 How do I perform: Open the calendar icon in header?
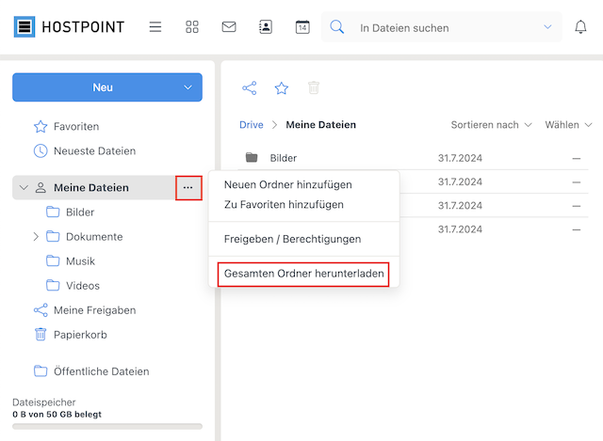coord(302,27)
